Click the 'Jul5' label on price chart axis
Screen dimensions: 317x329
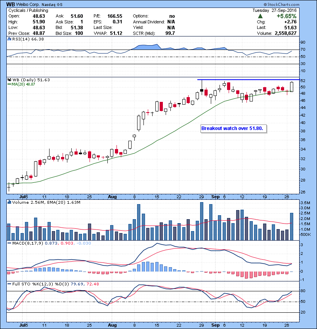coord(23,197)
